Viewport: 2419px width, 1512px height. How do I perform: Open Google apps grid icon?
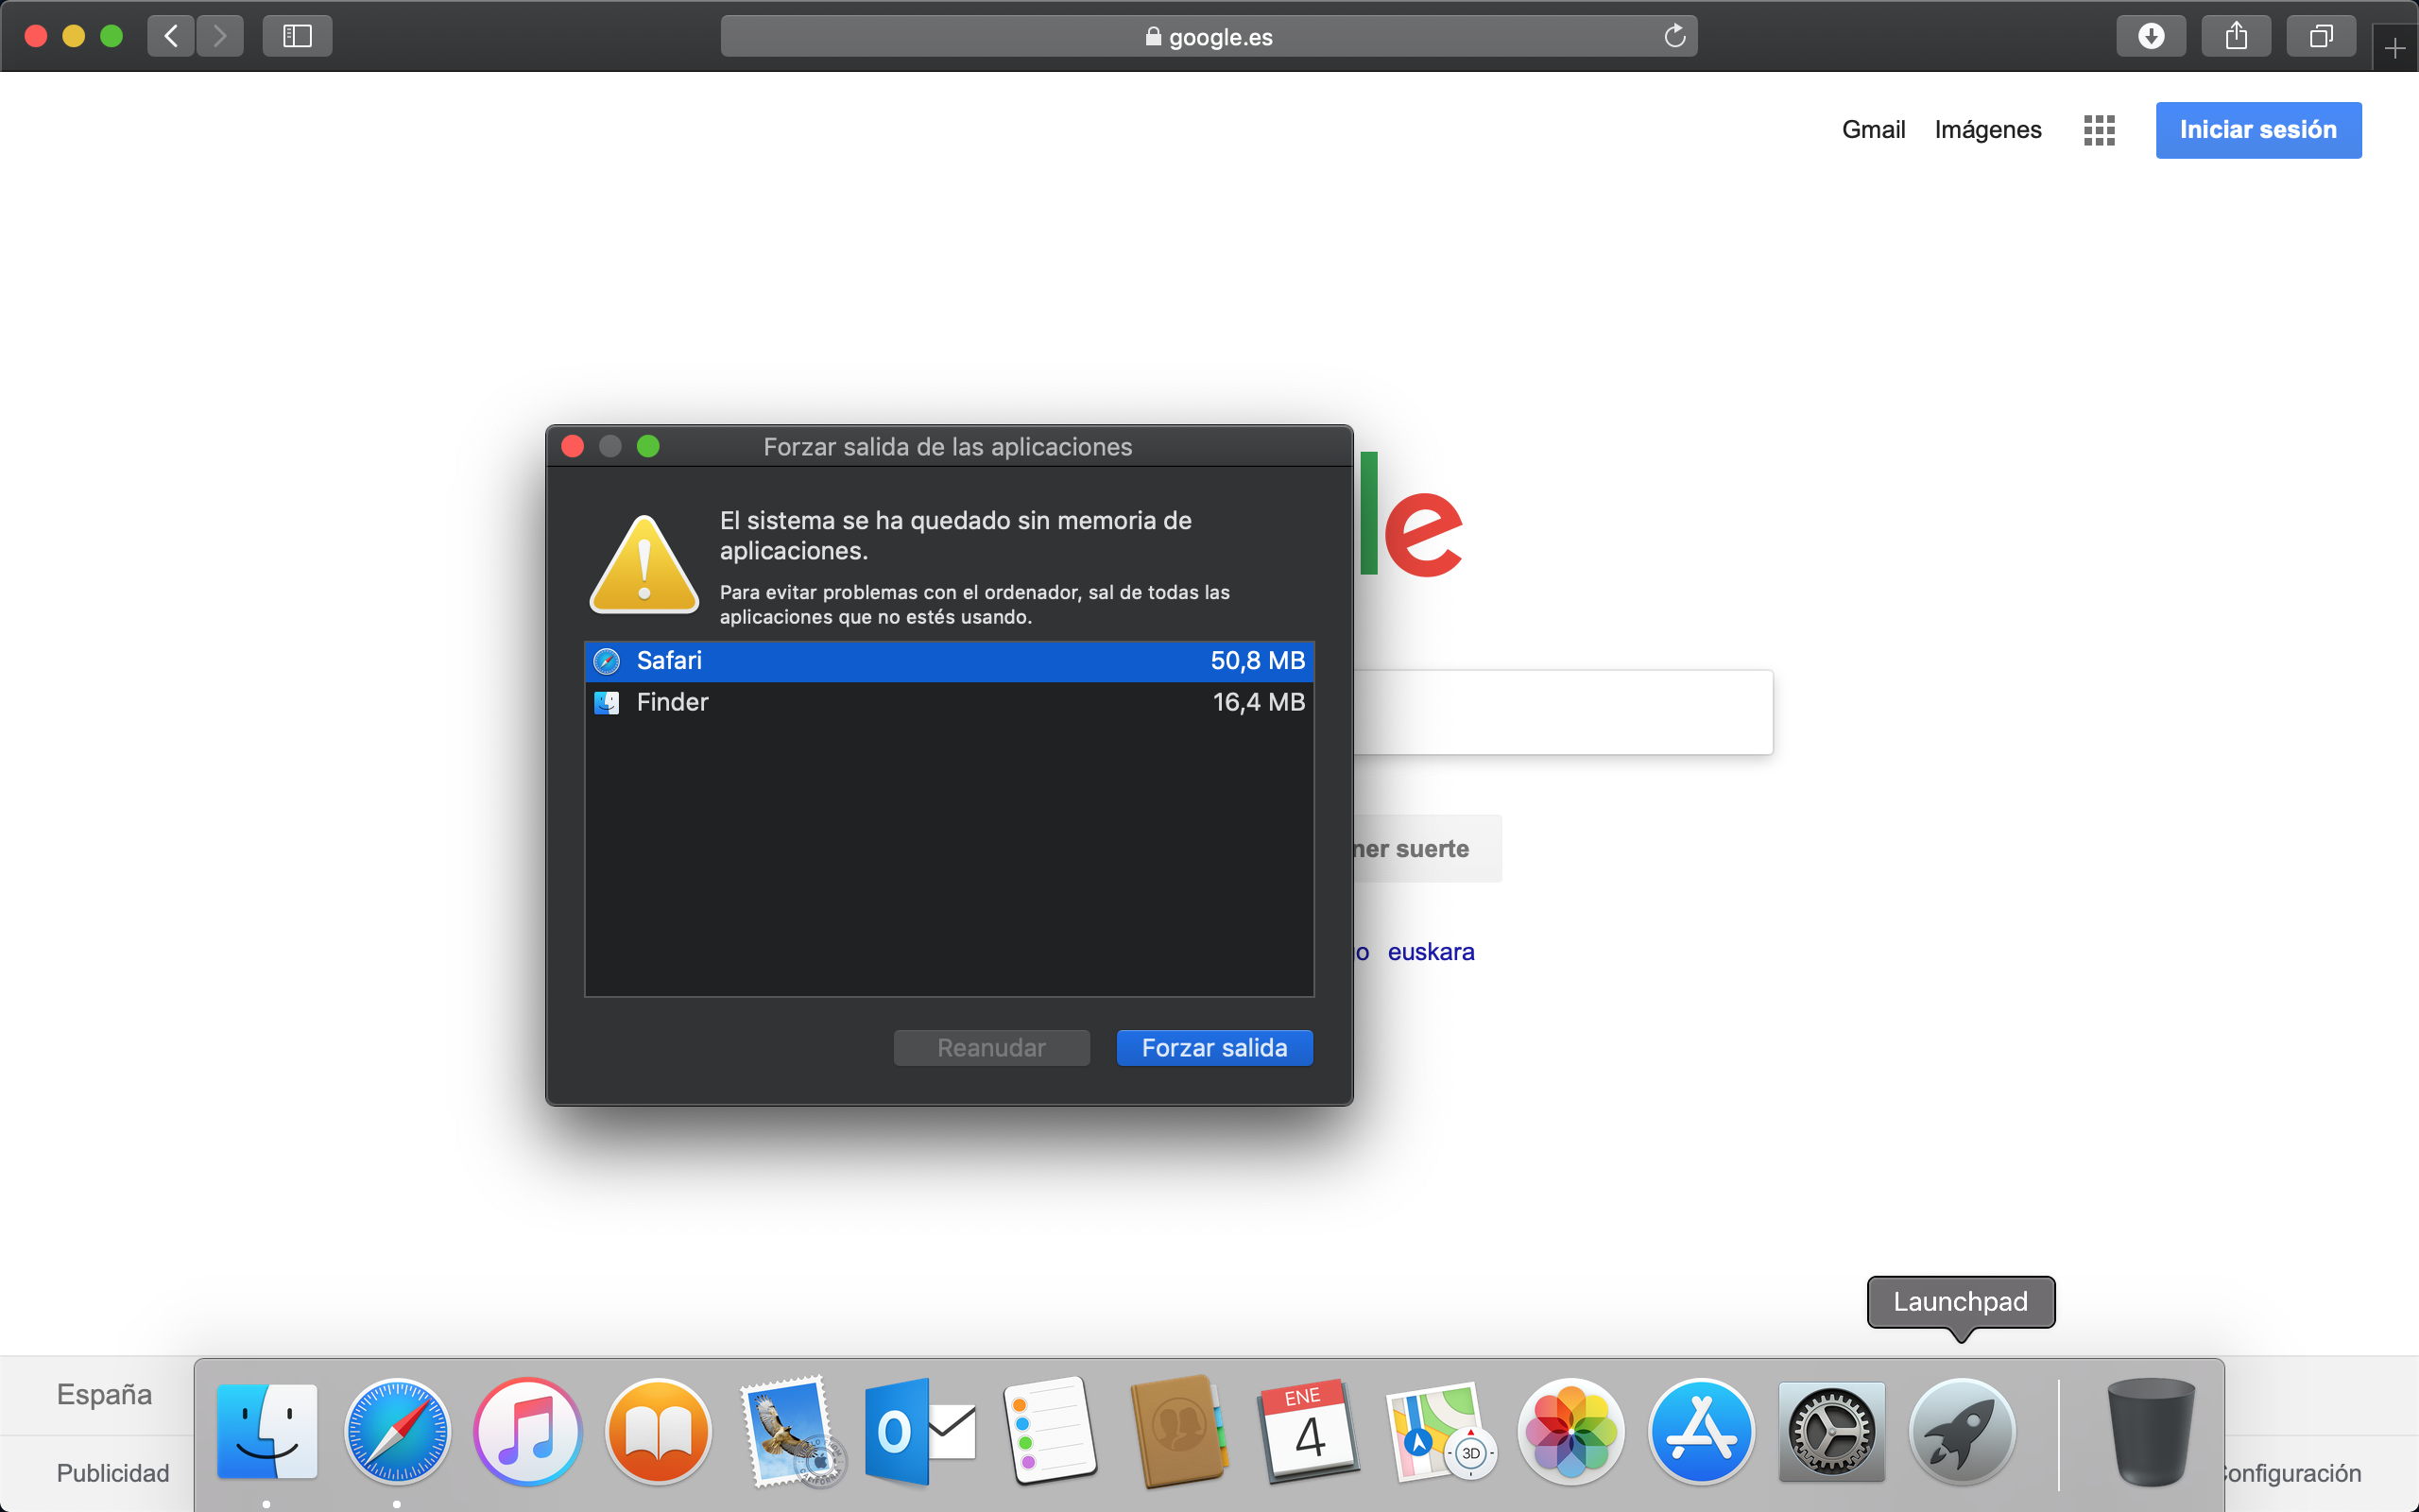pos(2098,130)
